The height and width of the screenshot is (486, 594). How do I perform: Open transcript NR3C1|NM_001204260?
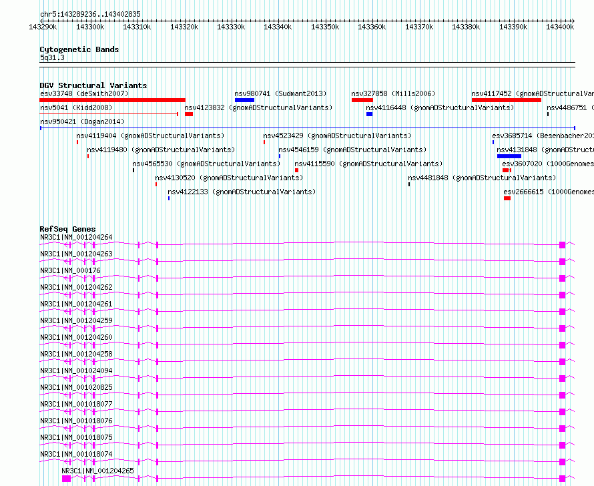(x=76, y=337)
